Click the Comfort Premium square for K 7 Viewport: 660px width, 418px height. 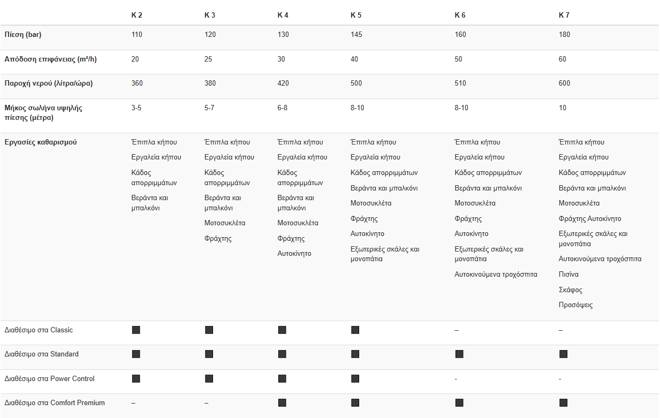click(563, 403)
